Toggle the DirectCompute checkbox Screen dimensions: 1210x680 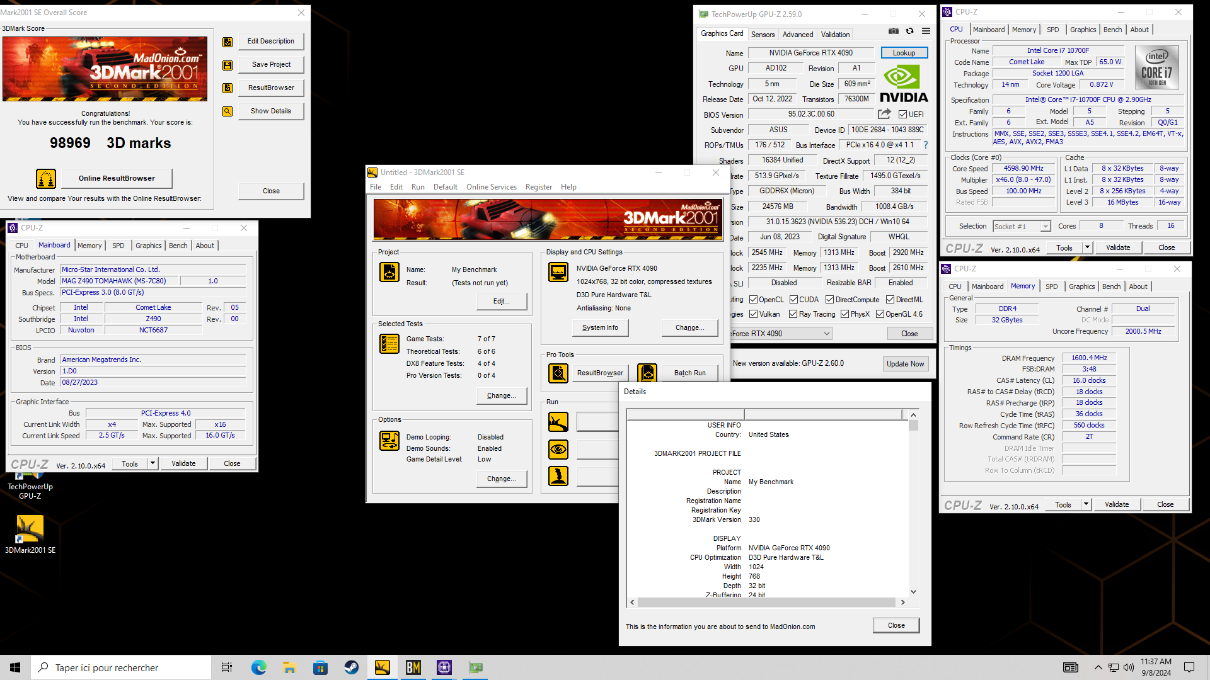tap(830, 300)
